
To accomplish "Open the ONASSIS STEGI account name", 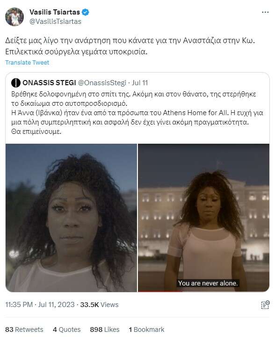I will click(49, 83).
